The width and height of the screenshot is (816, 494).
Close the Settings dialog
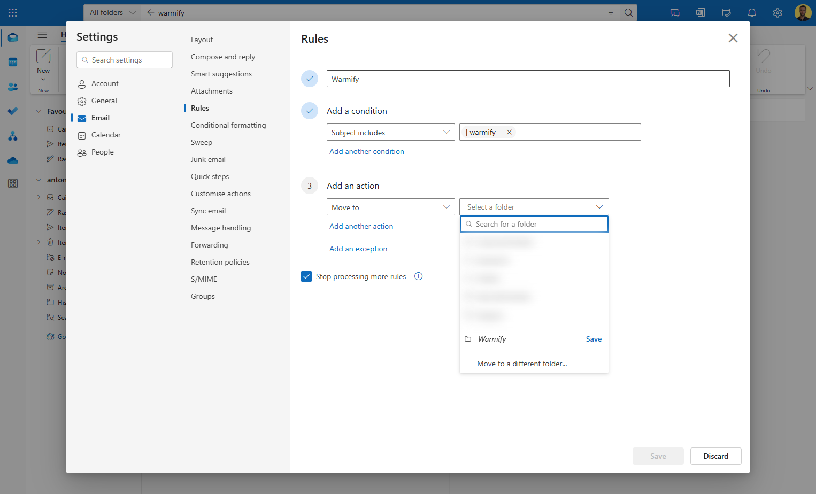[x=733, y=38]
